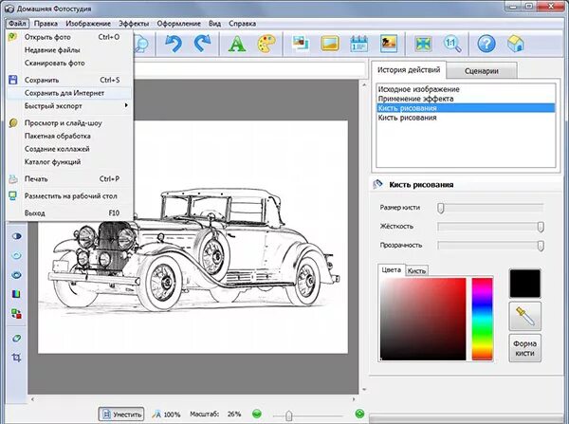Click the green zoom-out round button
This screenshot has height=424, width=569.
(257, 414)
